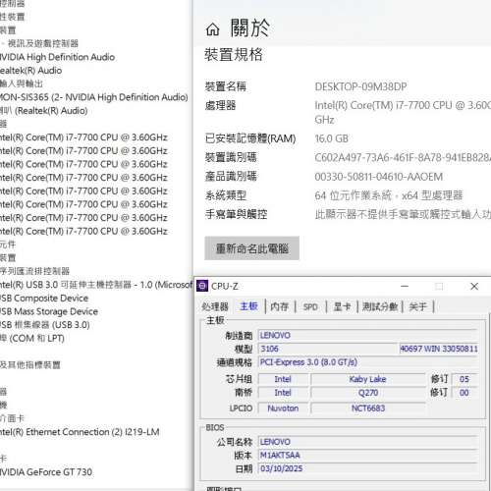Click the chipset revision value 05
Image resolution: width=491 pixels, height=491 pixels.
coord(464,379)
